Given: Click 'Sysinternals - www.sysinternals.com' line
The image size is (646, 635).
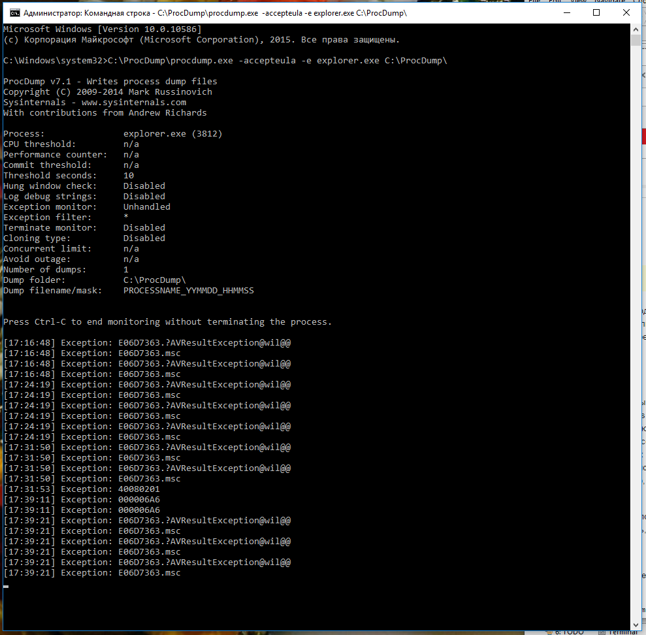Looking at the screenshot, I should (x=95, y=102).
